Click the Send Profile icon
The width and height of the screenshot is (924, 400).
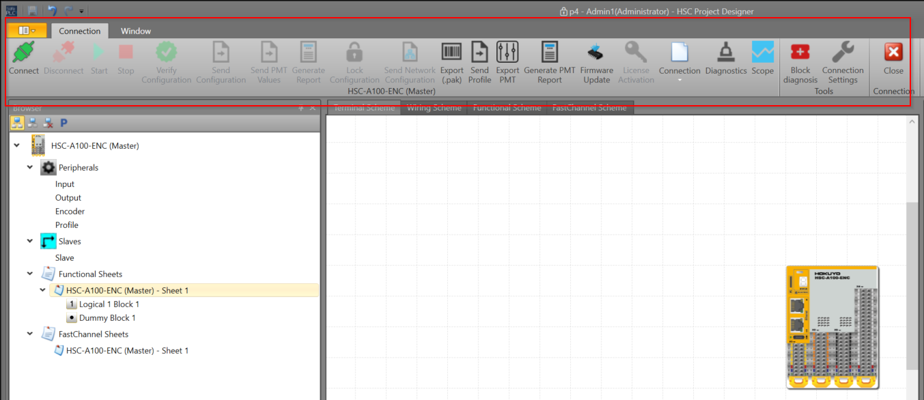(x=479, y=52)
